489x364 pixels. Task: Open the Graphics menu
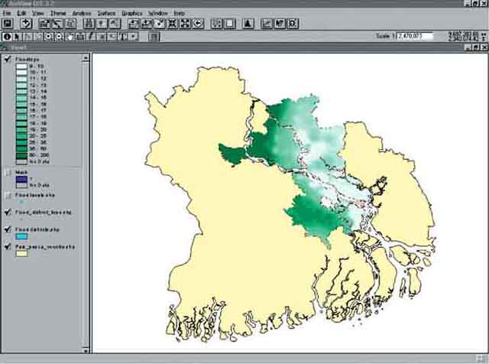click(x=132, y=14)
